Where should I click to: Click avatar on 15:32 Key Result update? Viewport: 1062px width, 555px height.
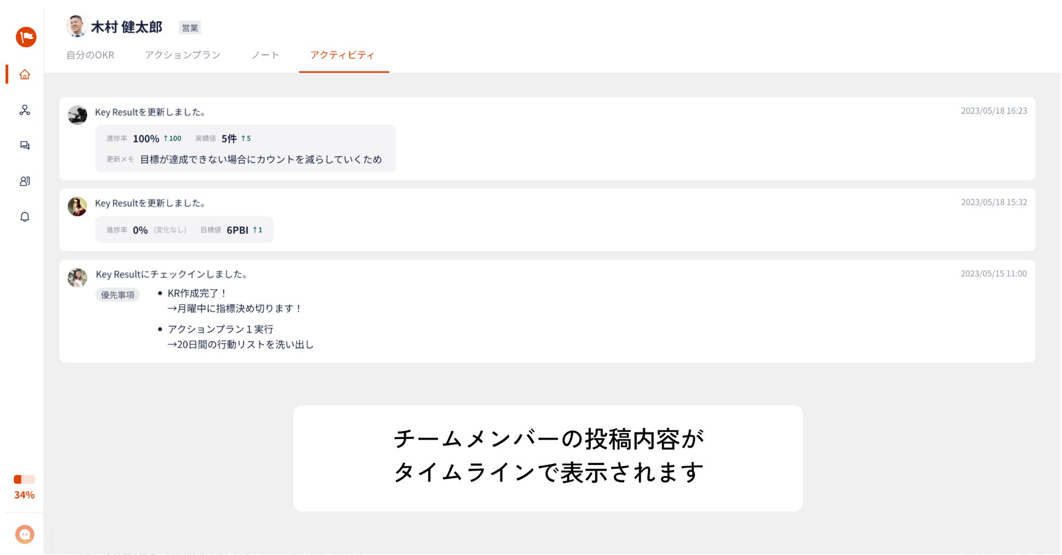coord(77,206)
